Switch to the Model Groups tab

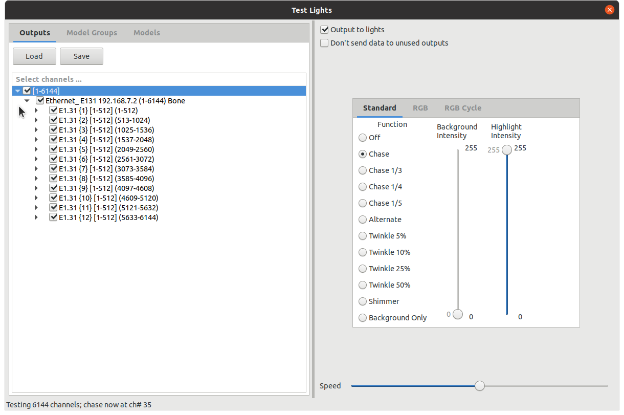click(x=92, y=33)
